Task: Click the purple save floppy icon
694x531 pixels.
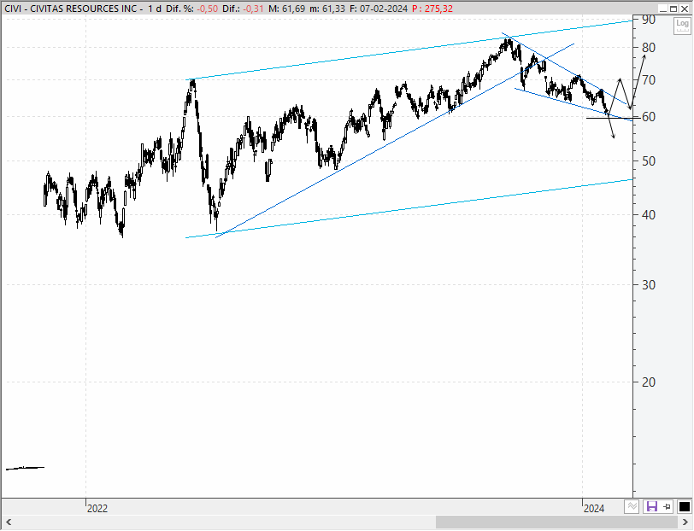Action: (651, 506)
